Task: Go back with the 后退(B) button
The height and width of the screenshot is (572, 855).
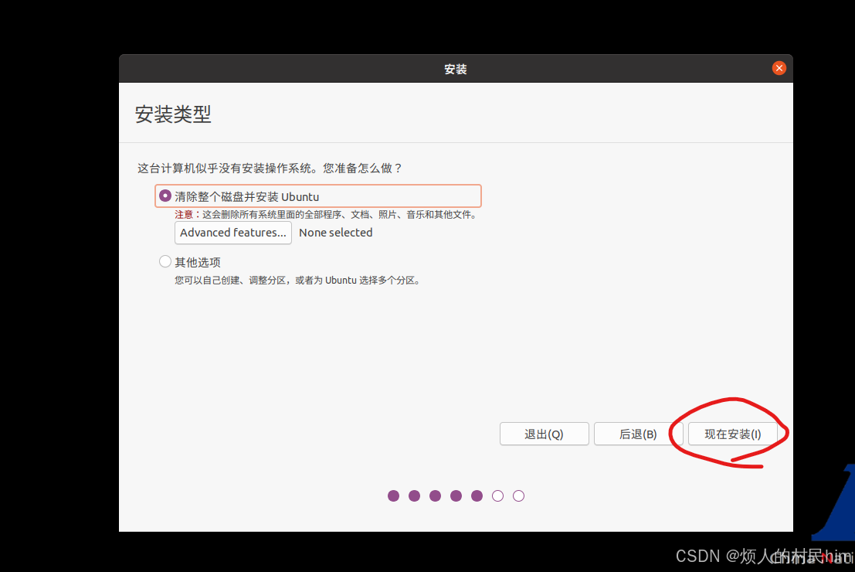Action: tap(638, 434)
